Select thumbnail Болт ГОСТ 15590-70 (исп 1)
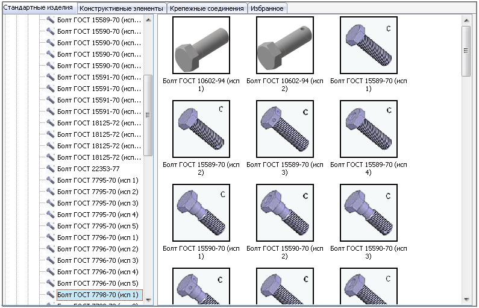Viewport: 479px width, 308px height. (x=201, y=213)
